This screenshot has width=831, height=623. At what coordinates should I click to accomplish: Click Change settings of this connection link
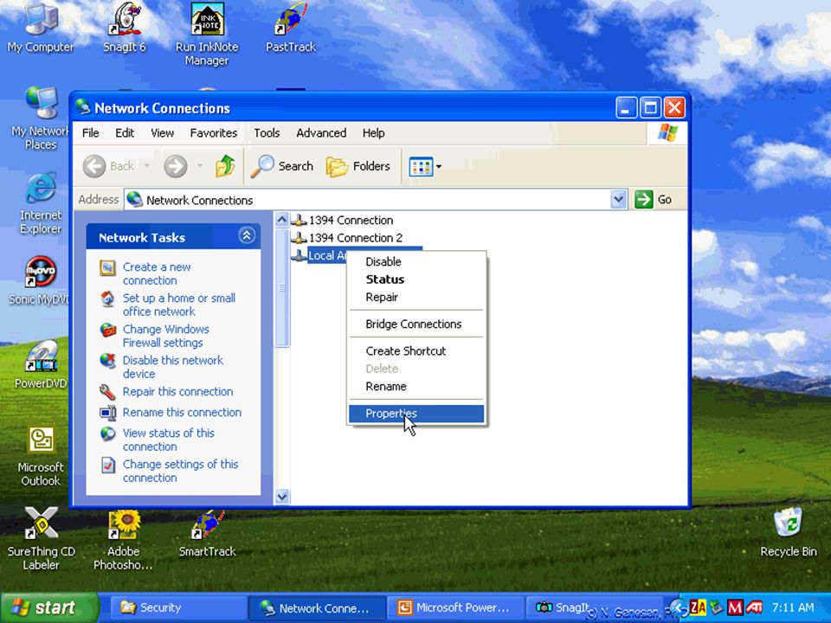(181, 471)
